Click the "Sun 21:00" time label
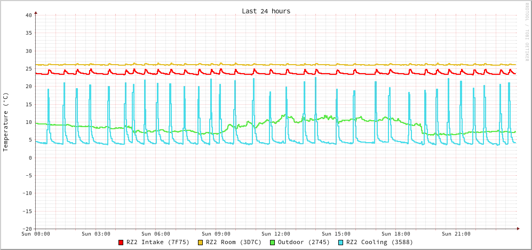532x250 pixels. point(456,234)
